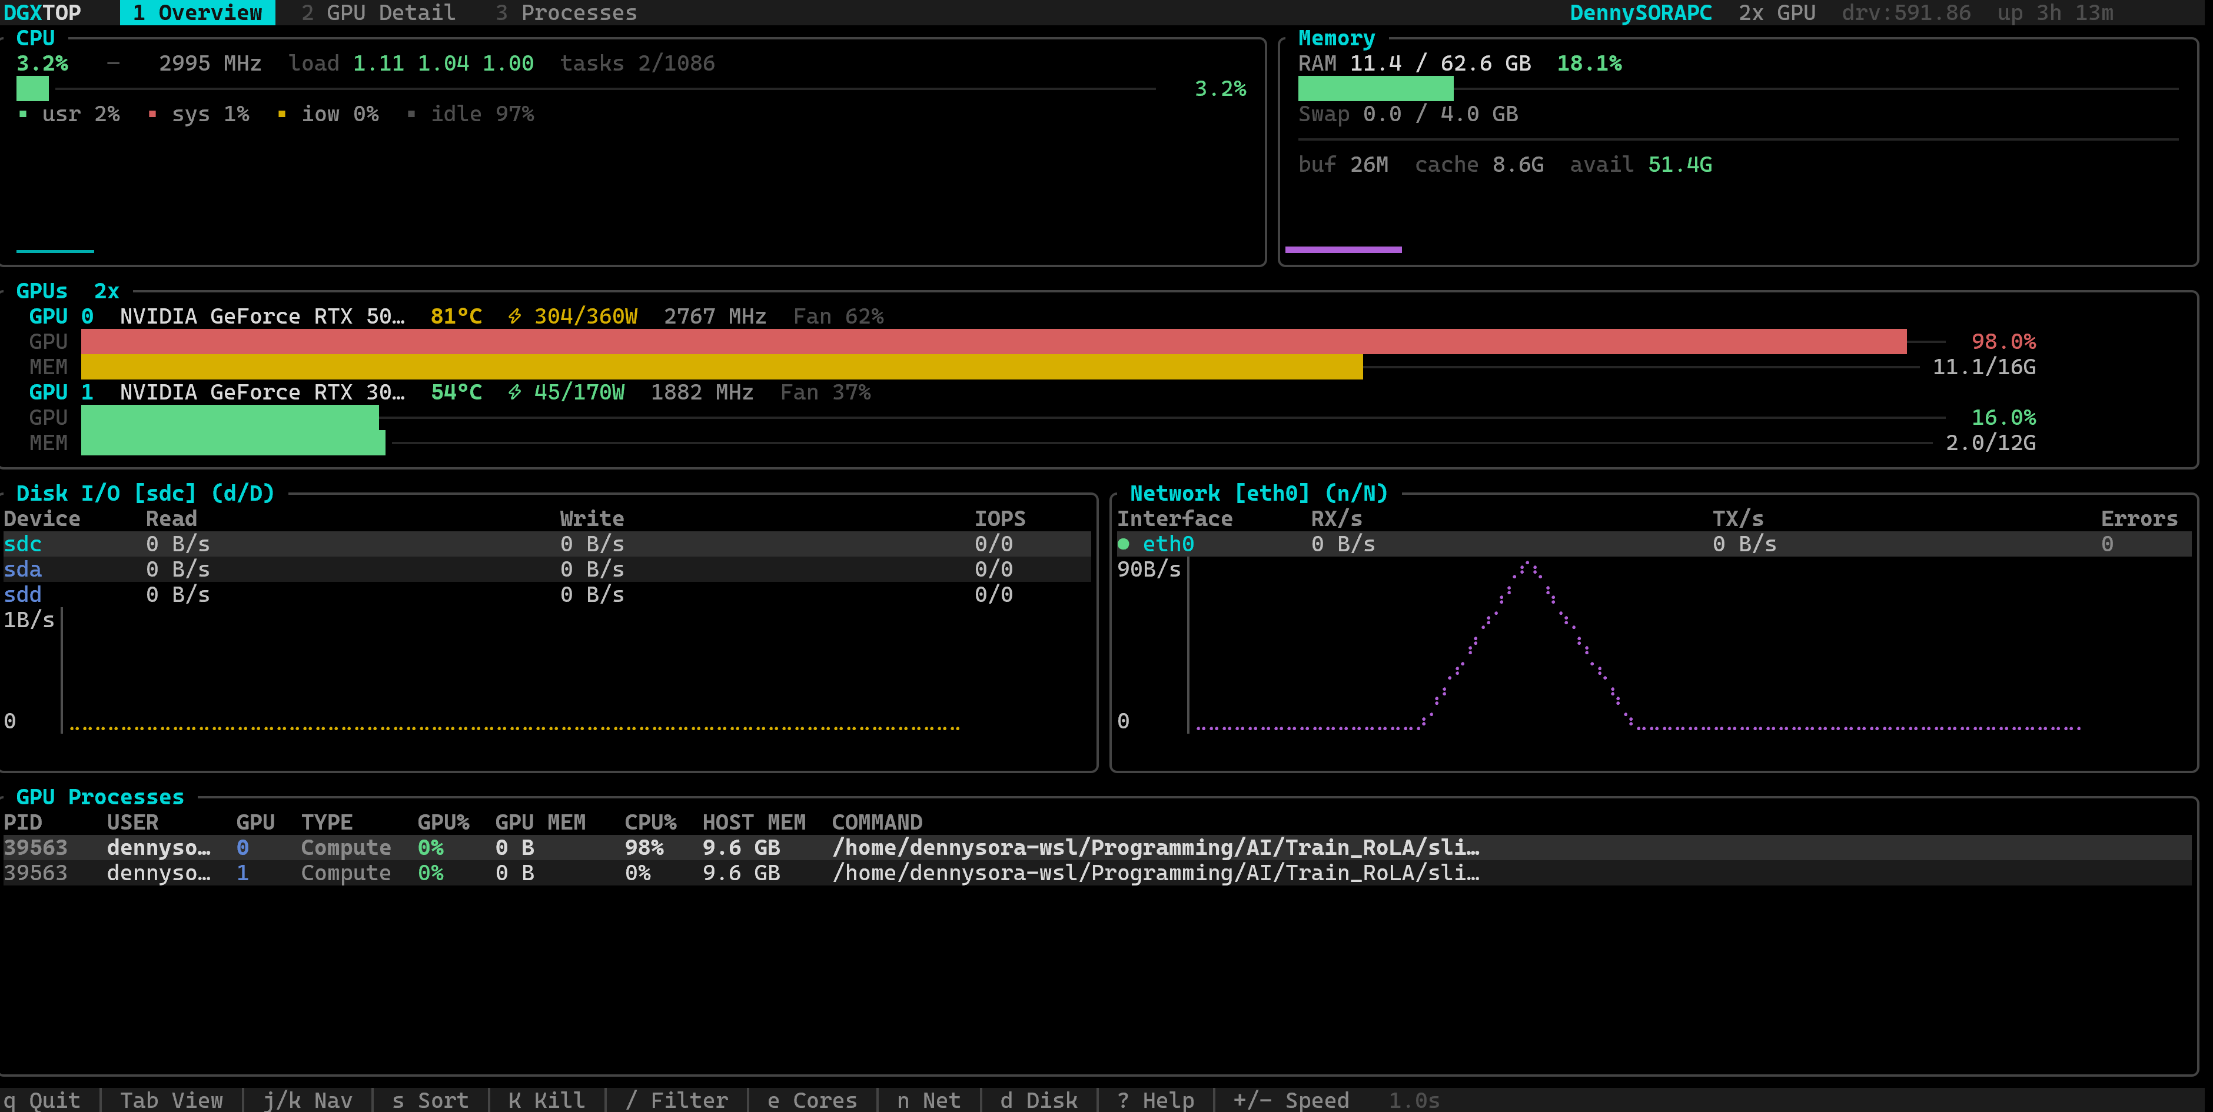This screenshot has height=1112, width=2213.
Task: Select process 39563 on GPU 1
Action: click(1097, 873)
